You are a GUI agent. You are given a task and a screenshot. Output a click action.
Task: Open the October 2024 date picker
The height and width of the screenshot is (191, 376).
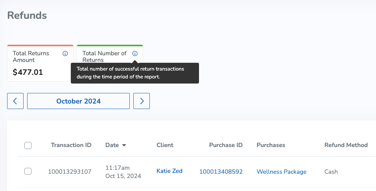[x=78, y=101]
